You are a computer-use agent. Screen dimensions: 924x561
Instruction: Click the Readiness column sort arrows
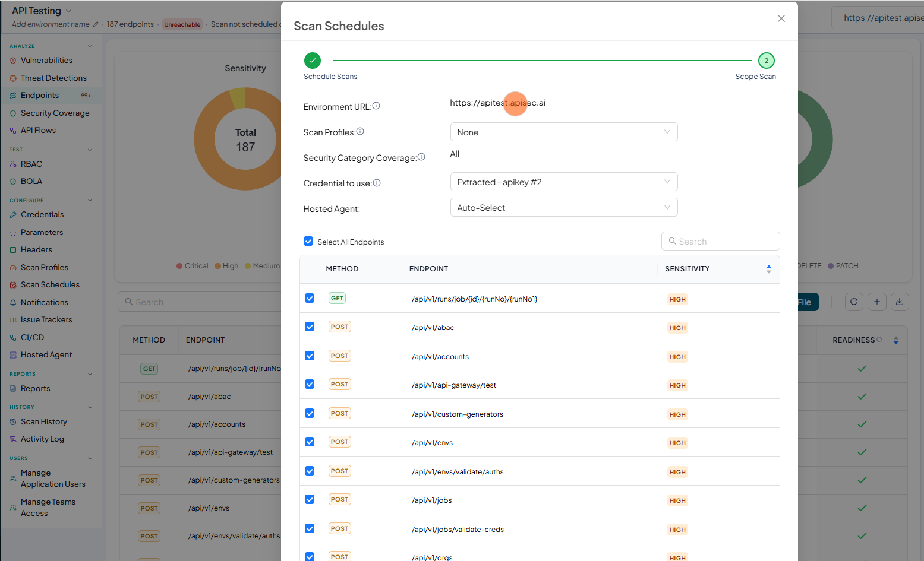tap(896, 340)
